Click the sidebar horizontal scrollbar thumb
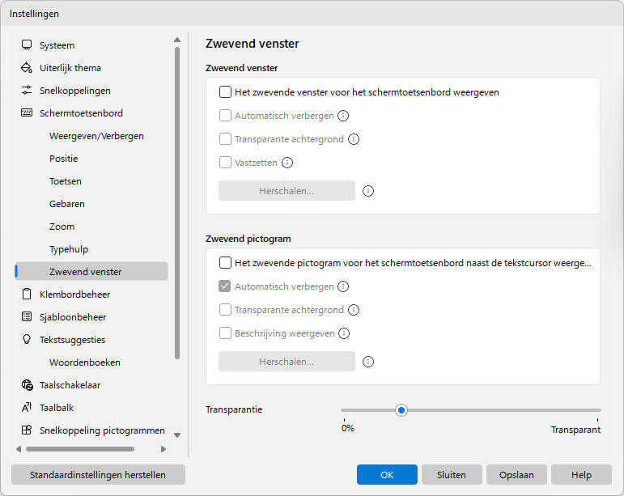The width and height of the screenshot is (624, 496). coord(80,449)
